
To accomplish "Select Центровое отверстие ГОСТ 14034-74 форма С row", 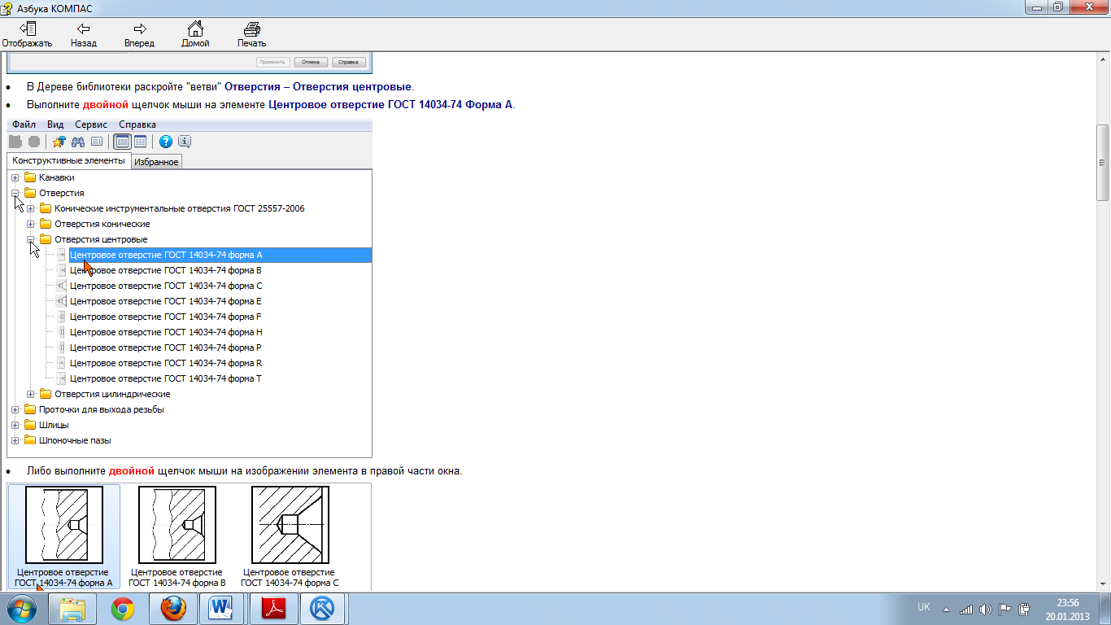I will (166, 286).
